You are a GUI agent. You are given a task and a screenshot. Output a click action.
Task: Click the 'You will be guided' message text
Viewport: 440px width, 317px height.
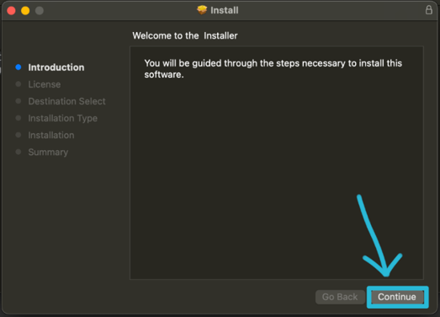click(273, 69)
